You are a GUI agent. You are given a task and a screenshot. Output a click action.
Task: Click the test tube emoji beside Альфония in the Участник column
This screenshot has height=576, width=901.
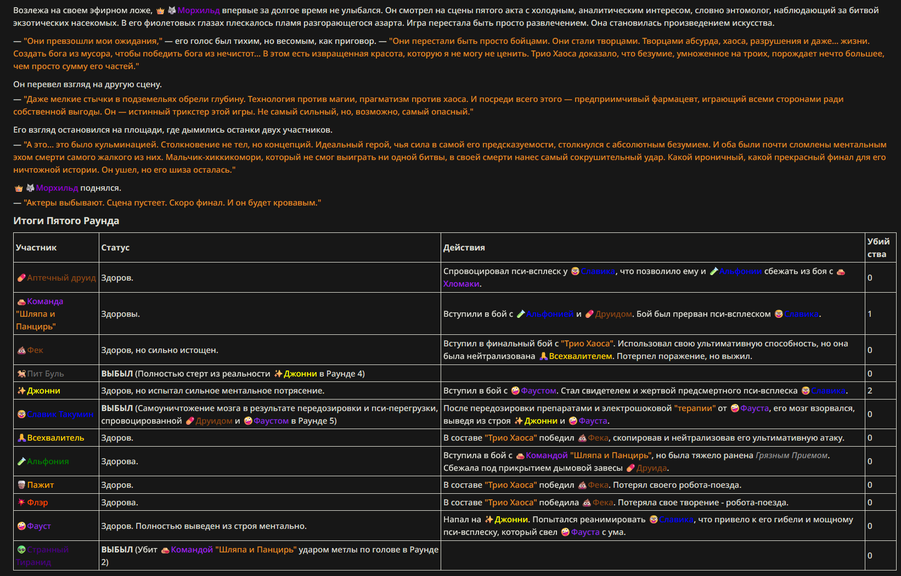click(21, 461)
